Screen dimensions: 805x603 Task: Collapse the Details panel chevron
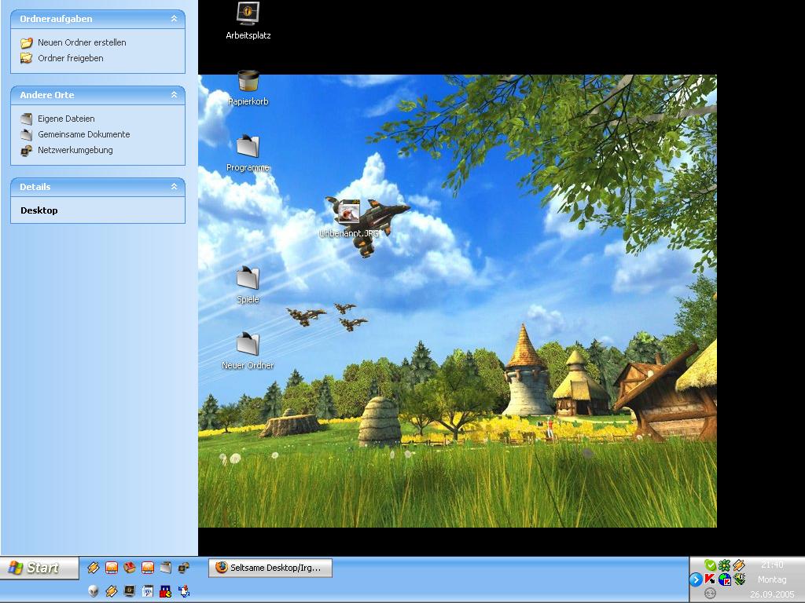[174, 187]
